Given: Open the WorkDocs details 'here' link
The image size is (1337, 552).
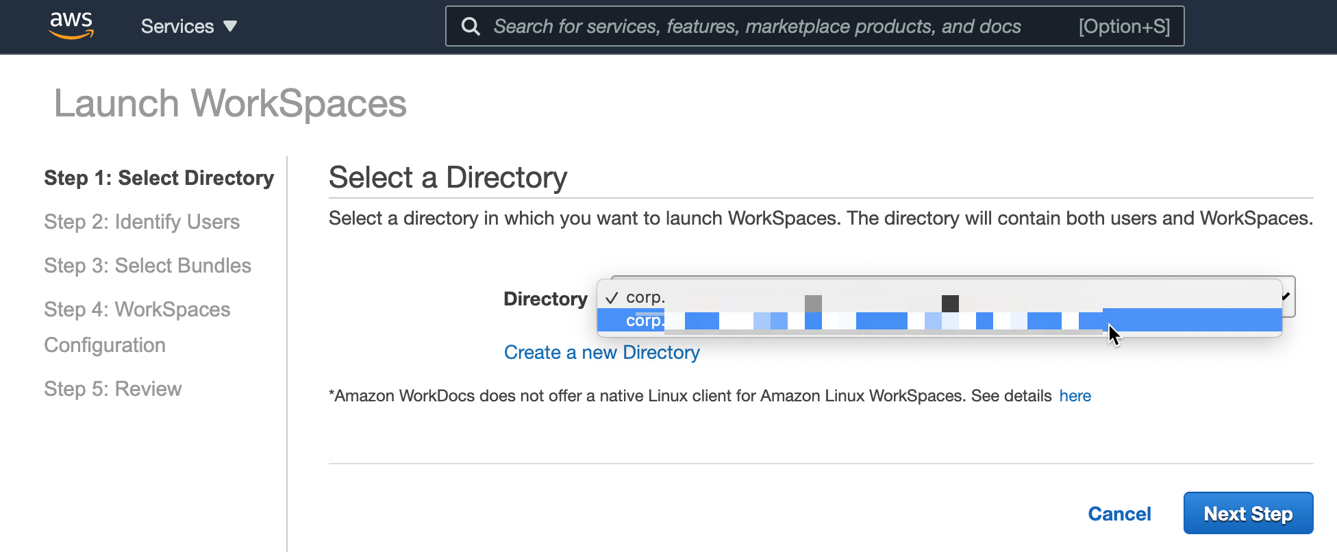Looking at the screenshot, I should [1075, 396].
